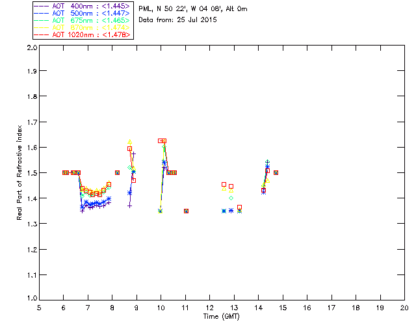
Task: Click the 1.1 y-axis tick label
Action: [x=32, y=275]
